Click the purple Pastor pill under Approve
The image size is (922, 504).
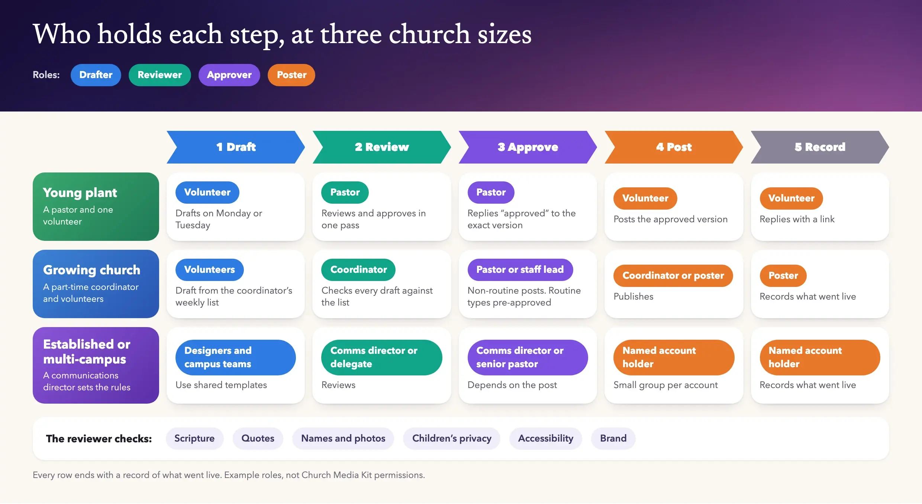click(x=491, y=193)
